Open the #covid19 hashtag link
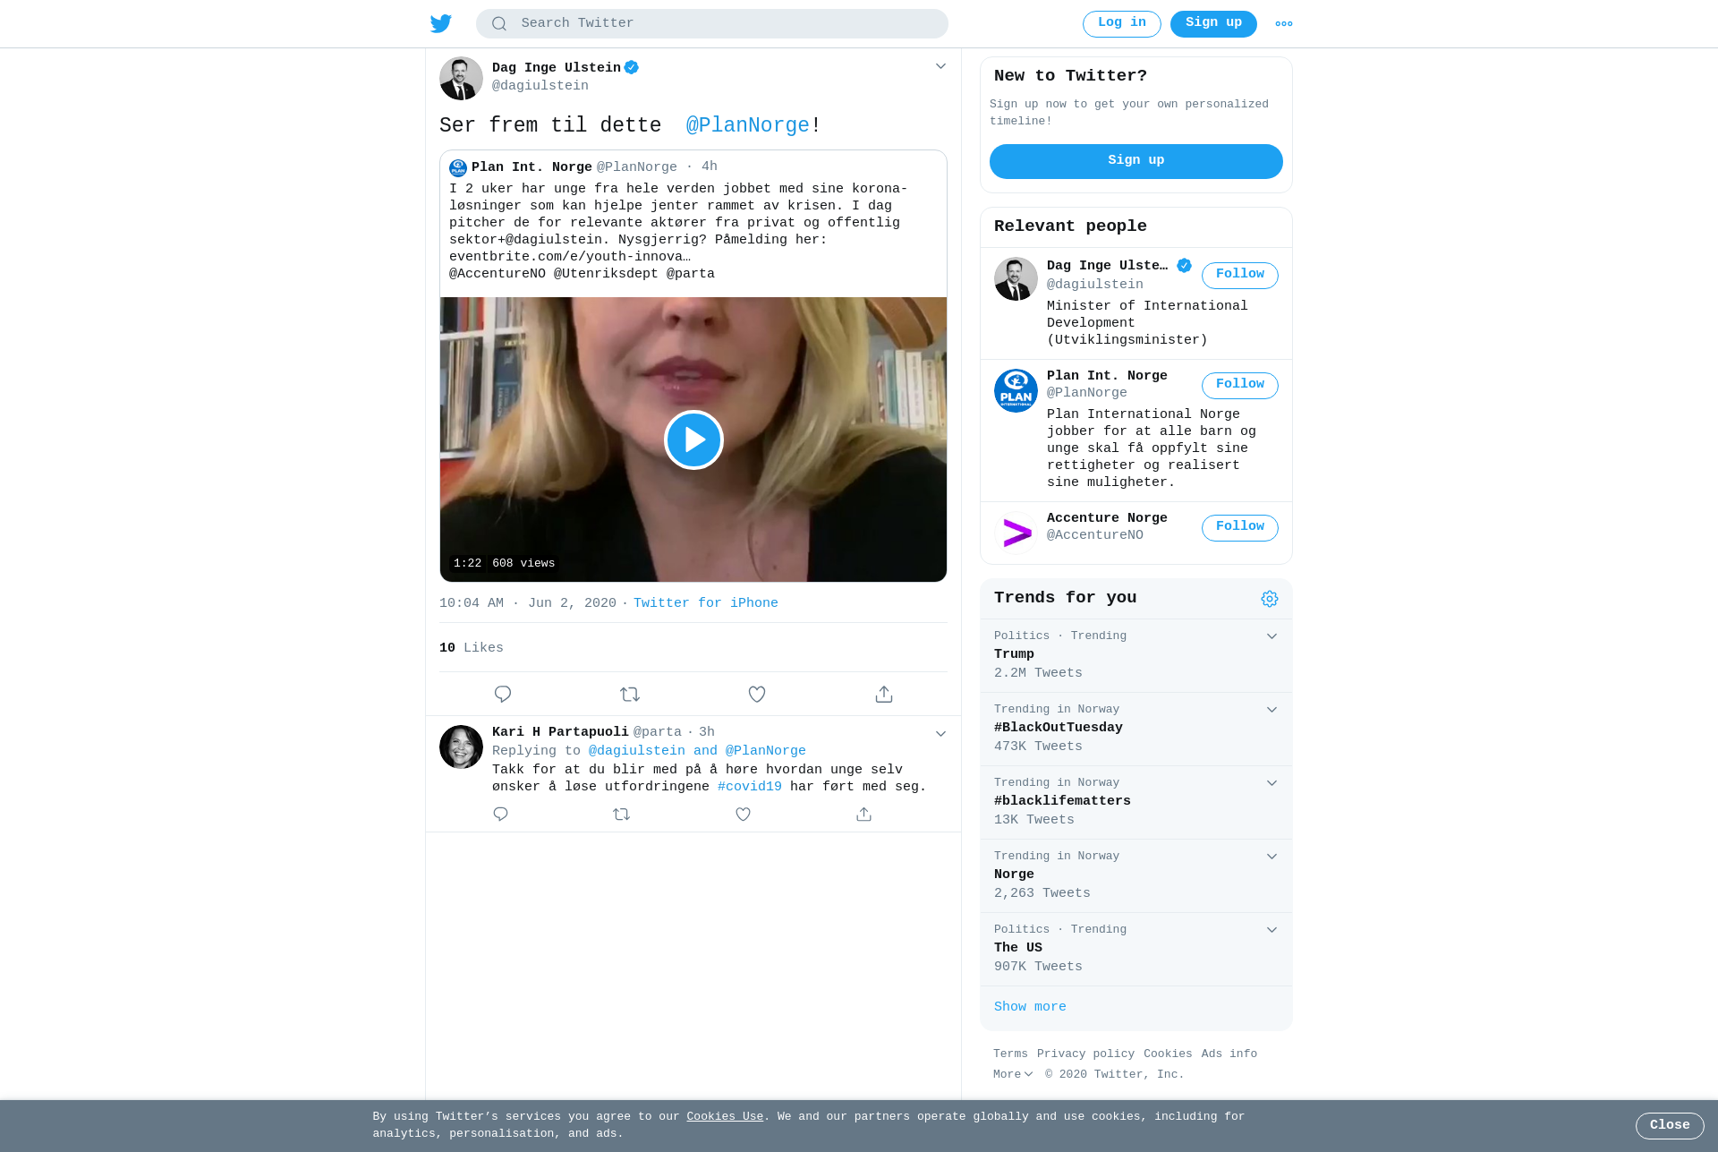The height and width of the screenshot is (1152, 1718). click(750, 787)
